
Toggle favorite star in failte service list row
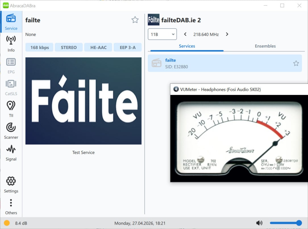(296, 63)
